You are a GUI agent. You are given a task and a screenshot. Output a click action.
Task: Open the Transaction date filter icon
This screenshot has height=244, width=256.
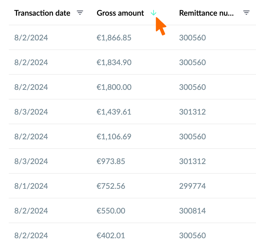pos(80,13)
